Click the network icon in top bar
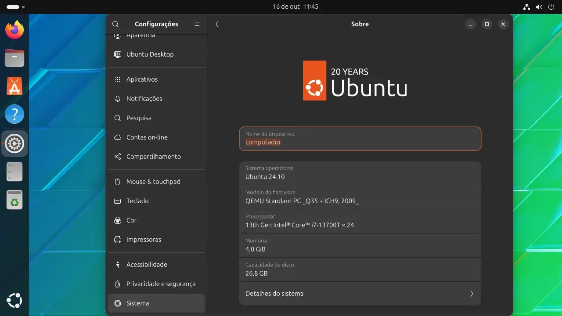The width and height of the screenshot is (562, 316). pyautogui.click(x=527, y=7)
